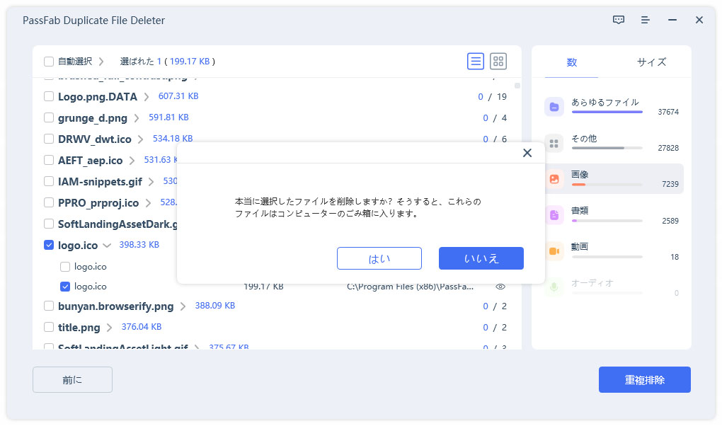722x426 pixels.
Task: Go back with the 前に button
Action: coord(72,379)
